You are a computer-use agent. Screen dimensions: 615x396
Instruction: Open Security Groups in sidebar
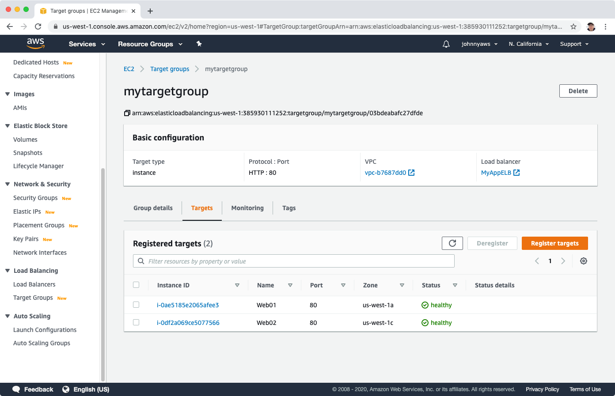tap(35, 198)
